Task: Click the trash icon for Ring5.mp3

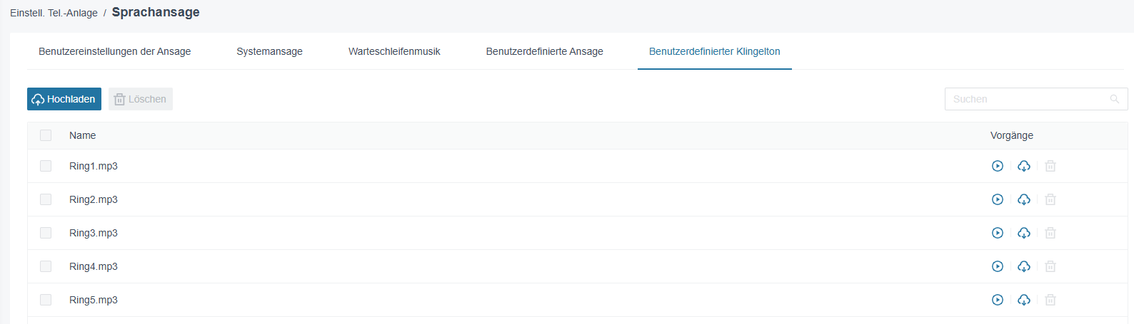Action: [x=1050, y=300]
